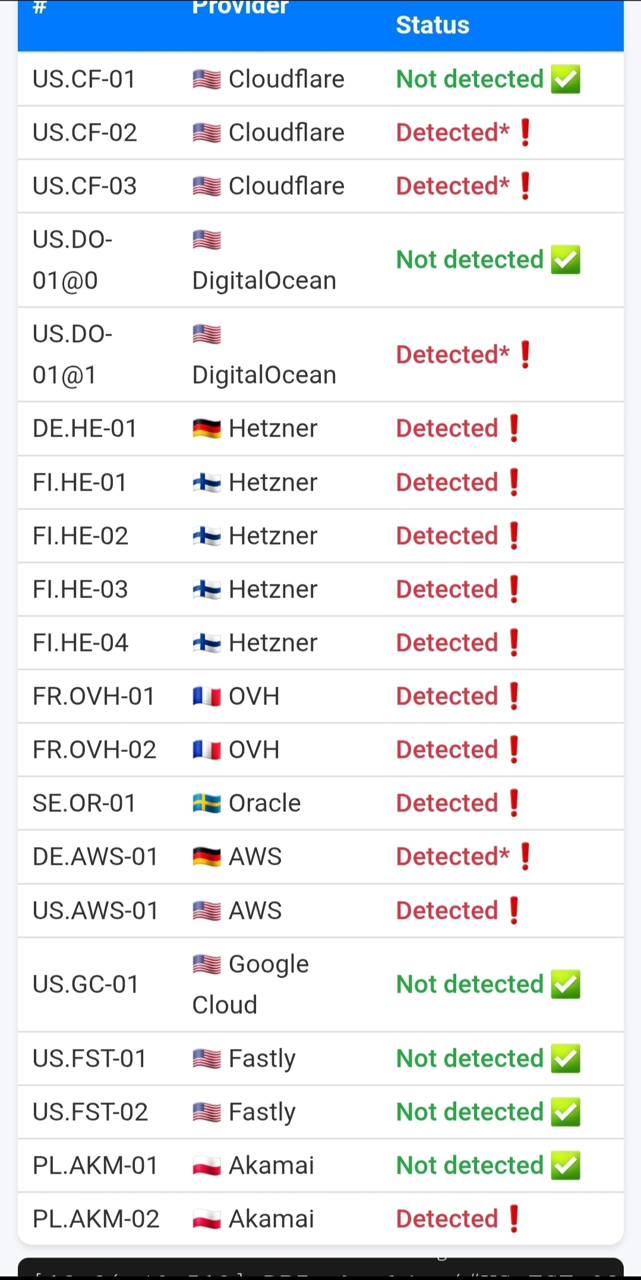Image resolution: width=641 pixels, height=1280 pixels.
Task: Click the Polish flag in the PL.AKM-02 row
Action: (207, 1219)
